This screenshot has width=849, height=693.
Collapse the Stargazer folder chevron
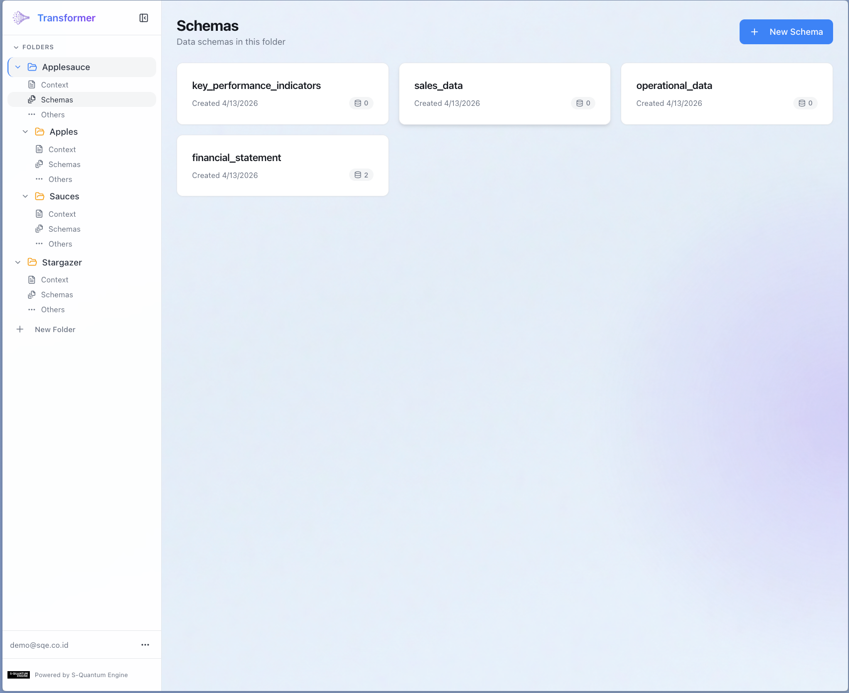pos(18,262)
